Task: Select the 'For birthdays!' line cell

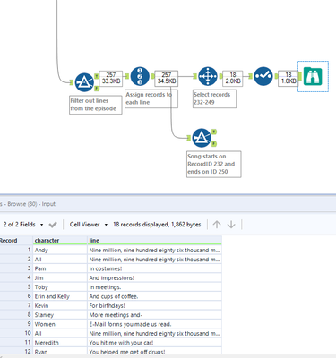Action: point(155,305)
